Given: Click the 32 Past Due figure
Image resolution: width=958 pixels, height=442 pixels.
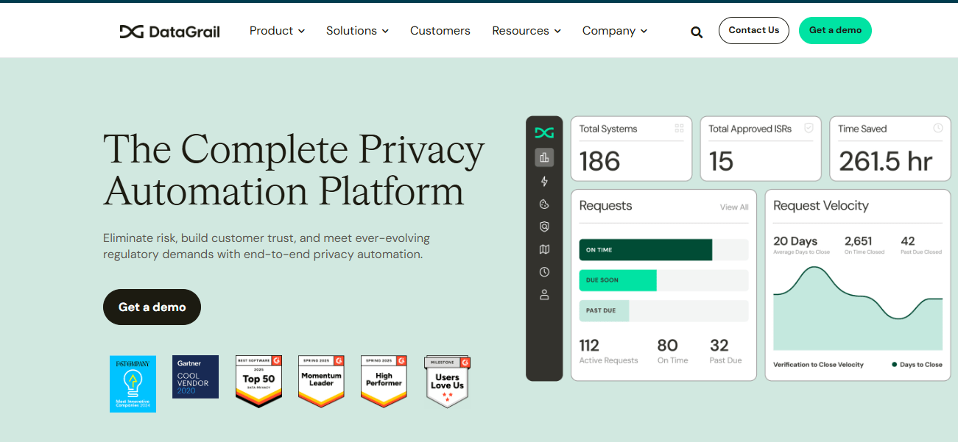Looking at the screenshot, I should [x=719, y=346].
